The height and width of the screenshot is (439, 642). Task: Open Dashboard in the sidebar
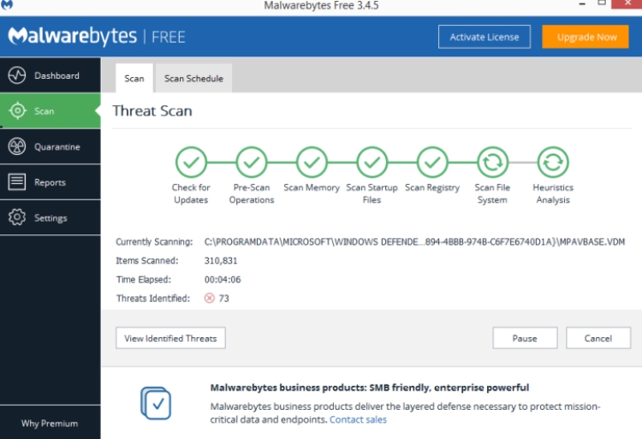click(x=50, y=75)
